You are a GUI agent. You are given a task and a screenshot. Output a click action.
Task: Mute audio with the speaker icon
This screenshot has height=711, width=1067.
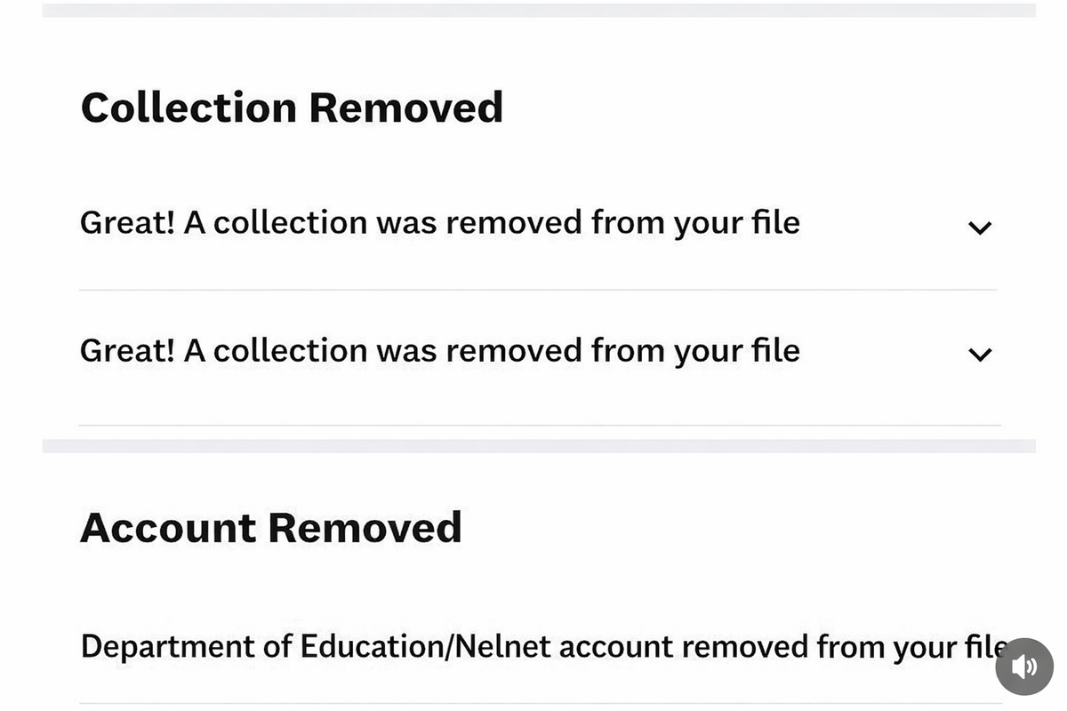click(1024, 667)
